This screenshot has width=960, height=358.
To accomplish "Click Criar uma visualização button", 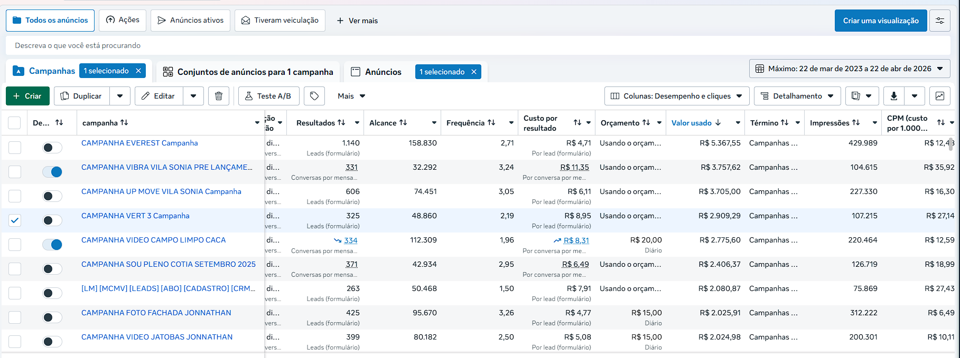I will point(881,21).
